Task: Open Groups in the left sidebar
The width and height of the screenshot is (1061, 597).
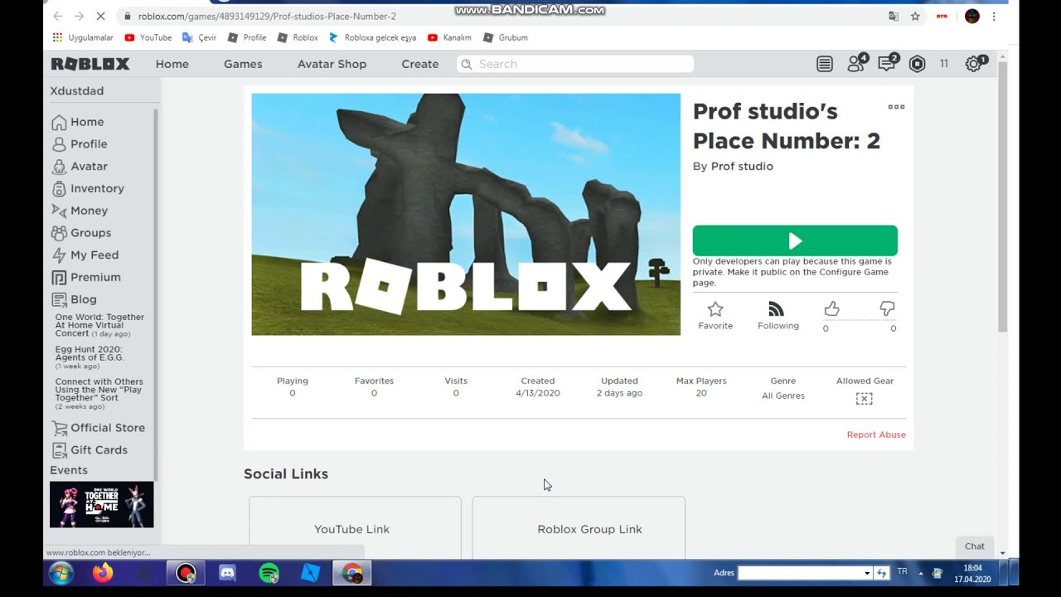Action: (81, 233)
